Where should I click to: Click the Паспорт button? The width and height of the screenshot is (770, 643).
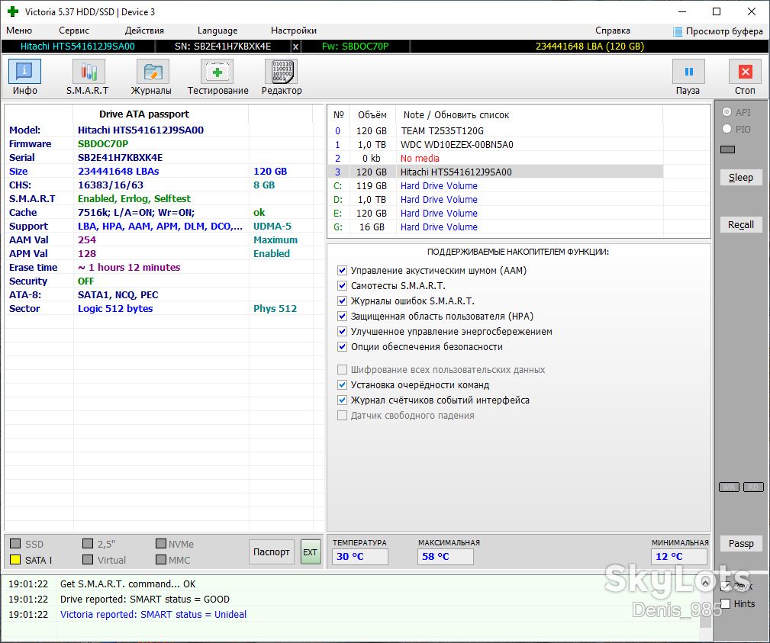coord(272,552)
